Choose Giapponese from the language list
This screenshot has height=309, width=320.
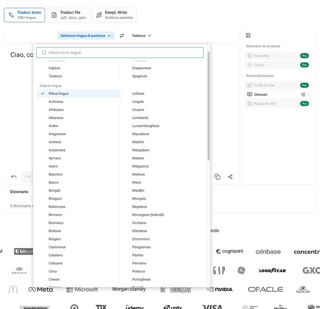point(142,68)
